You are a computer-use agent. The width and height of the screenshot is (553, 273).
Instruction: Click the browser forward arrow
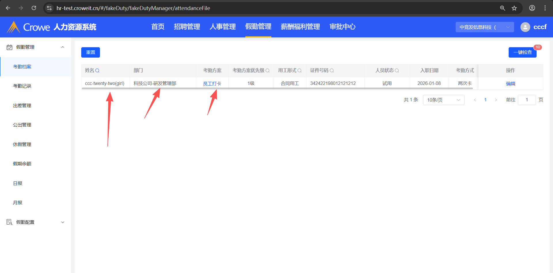tap(21, 8)
